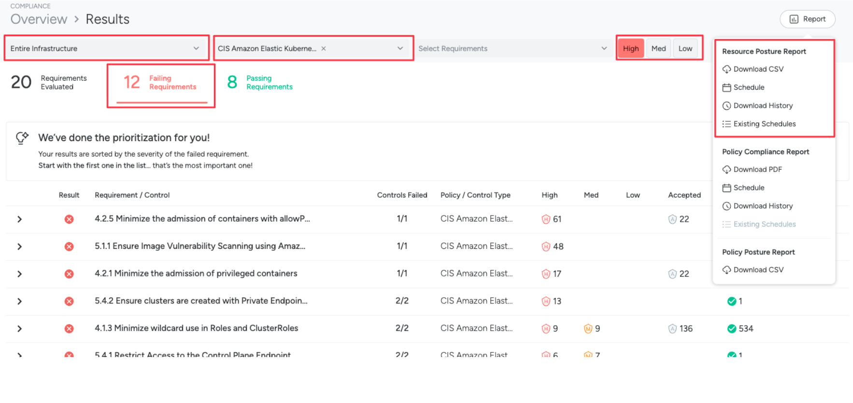Switch to the Failing Requirements tab

click(x=161, y=83)
